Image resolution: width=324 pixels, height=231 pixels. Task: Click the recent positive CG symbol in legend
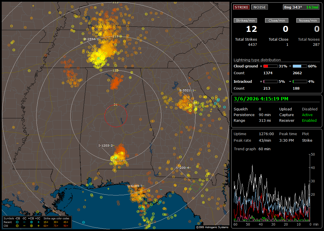(x=31, y=222)
